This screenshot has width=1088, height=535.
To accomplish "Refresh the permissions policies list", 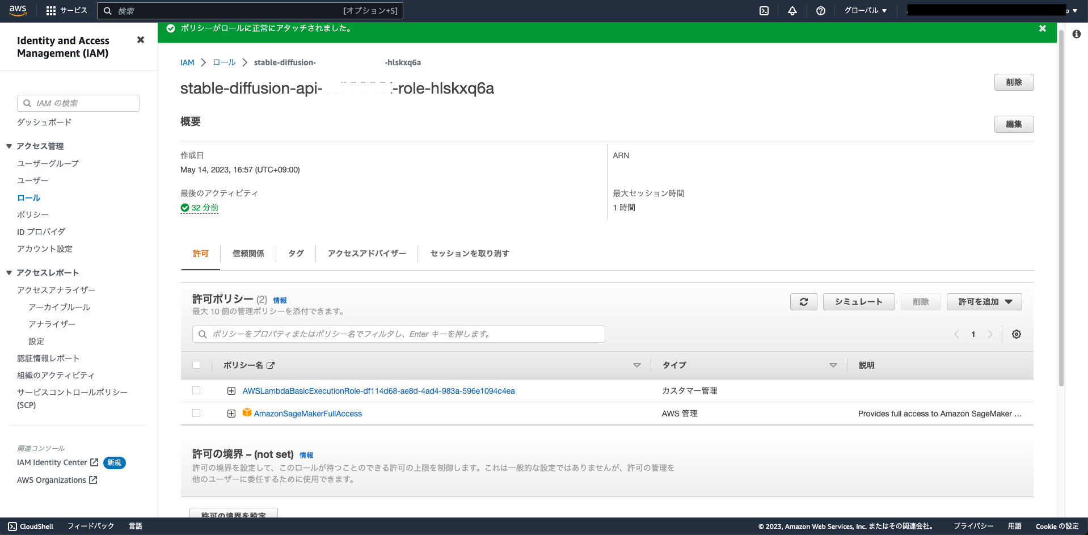I will (x=804, y=302).
